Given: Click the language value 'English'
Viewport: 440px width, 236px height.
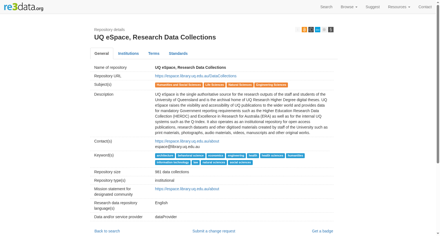Looking at the screenshot, I should 161,203.
